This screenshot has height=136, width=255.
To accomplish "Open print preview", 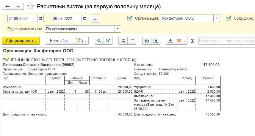I will pos(155,41).
